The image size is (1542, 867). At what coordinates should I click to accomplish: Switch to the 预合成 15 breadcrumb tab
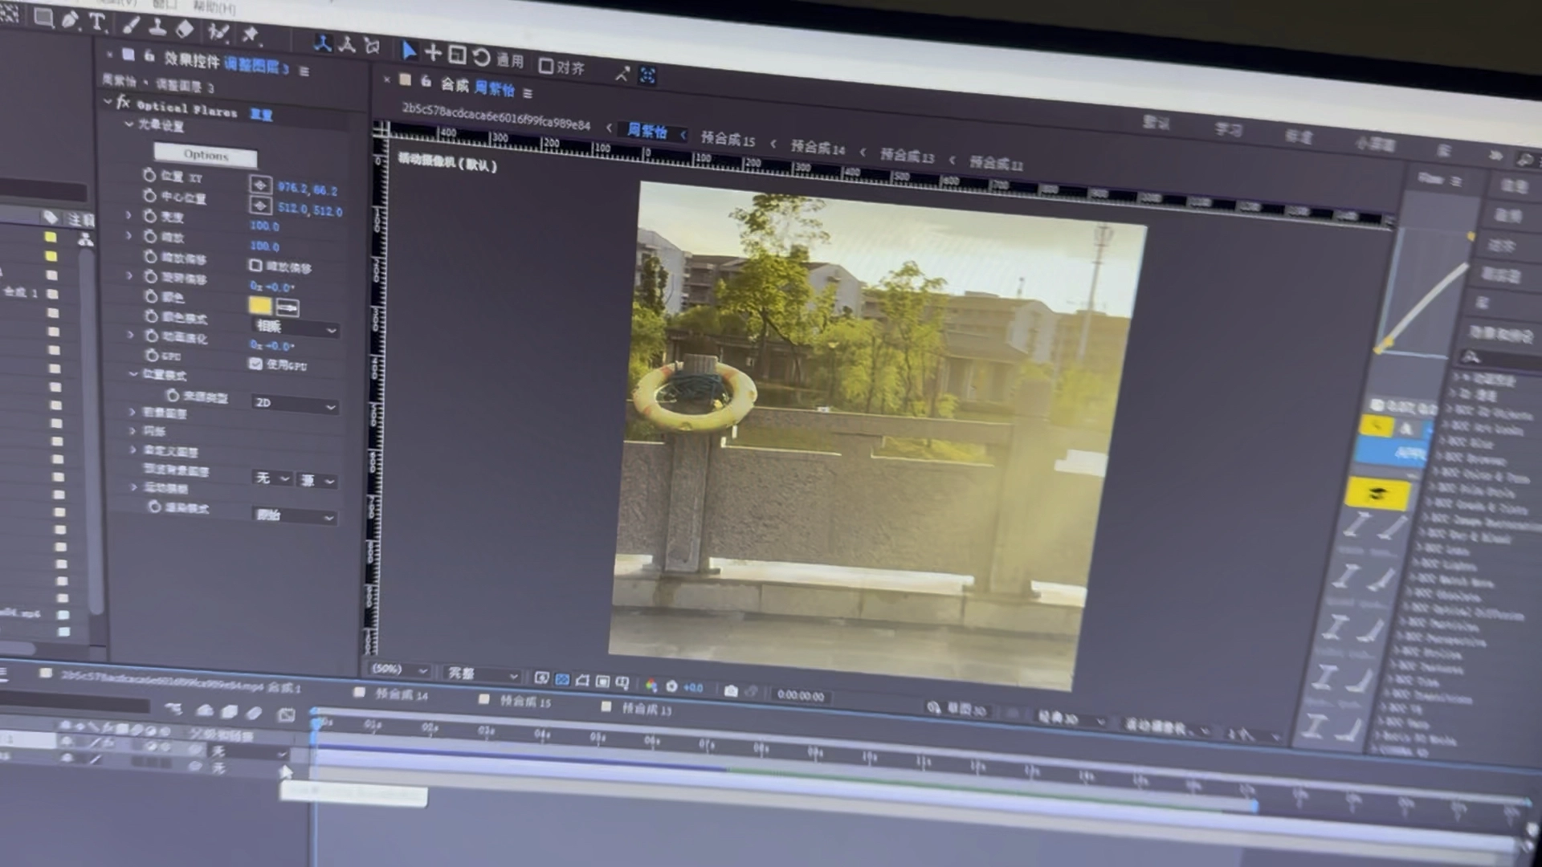coord(728,139)
